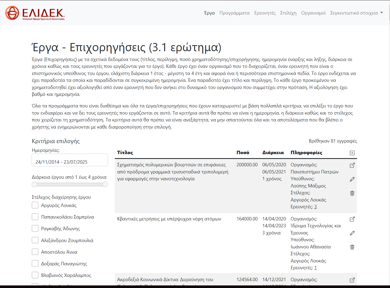Delete the Σχηματισμός πολυμερικών βουρτσών project

click(352, 193)
